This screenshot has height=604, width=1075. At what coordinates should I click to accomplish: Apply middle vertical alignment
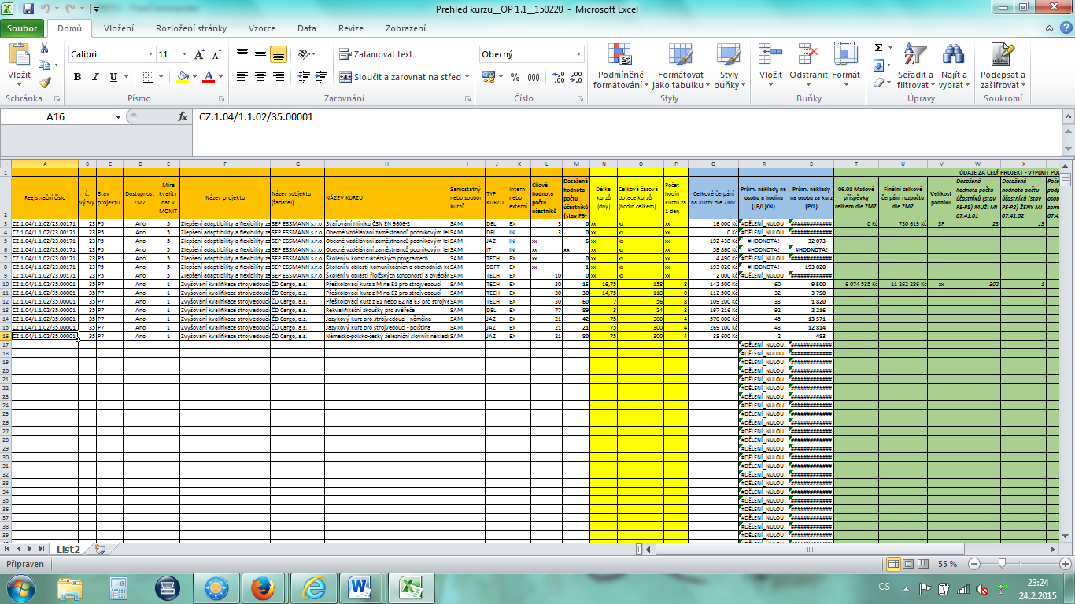click(x=260, y=54)
